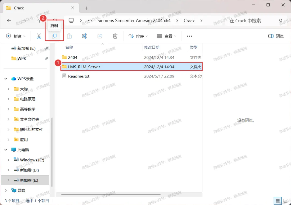Select the LMS_RLM_Server folder

pyautogui.click(x=131, y=67)
